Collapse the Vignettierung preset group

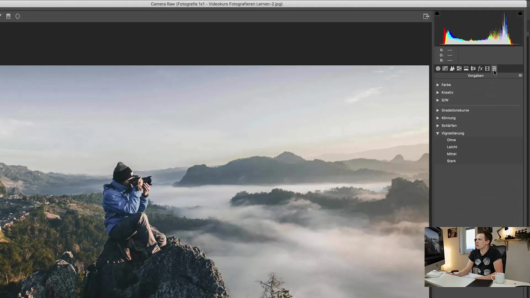tap(438, 133)
